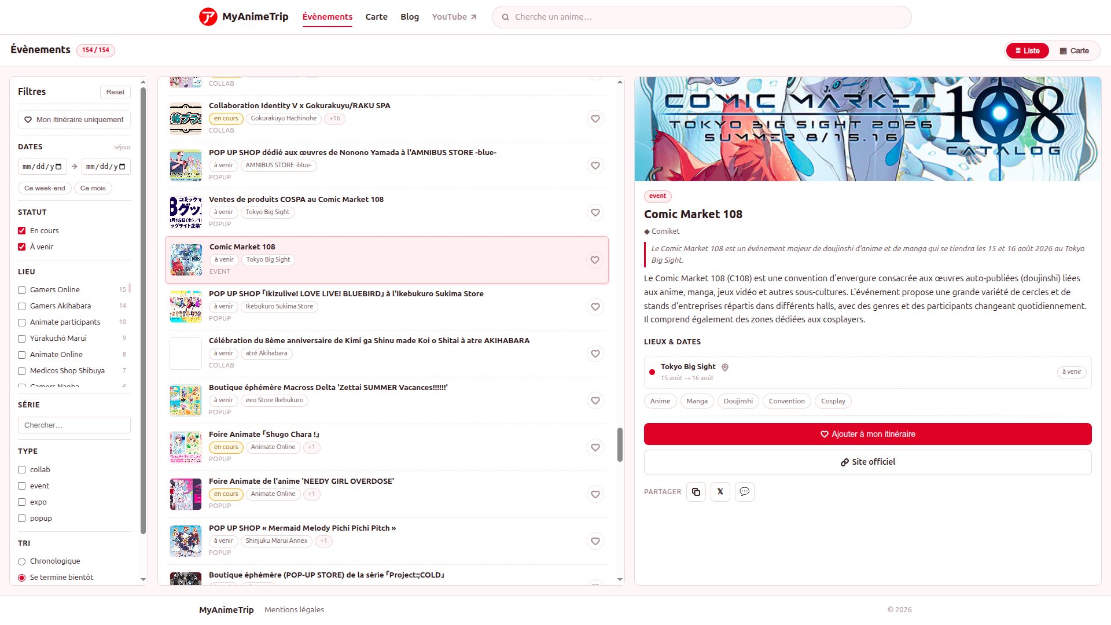Open Mentions légales footer link
The width and height of the screenshot is (1111, 625).
tap(294, 610)
